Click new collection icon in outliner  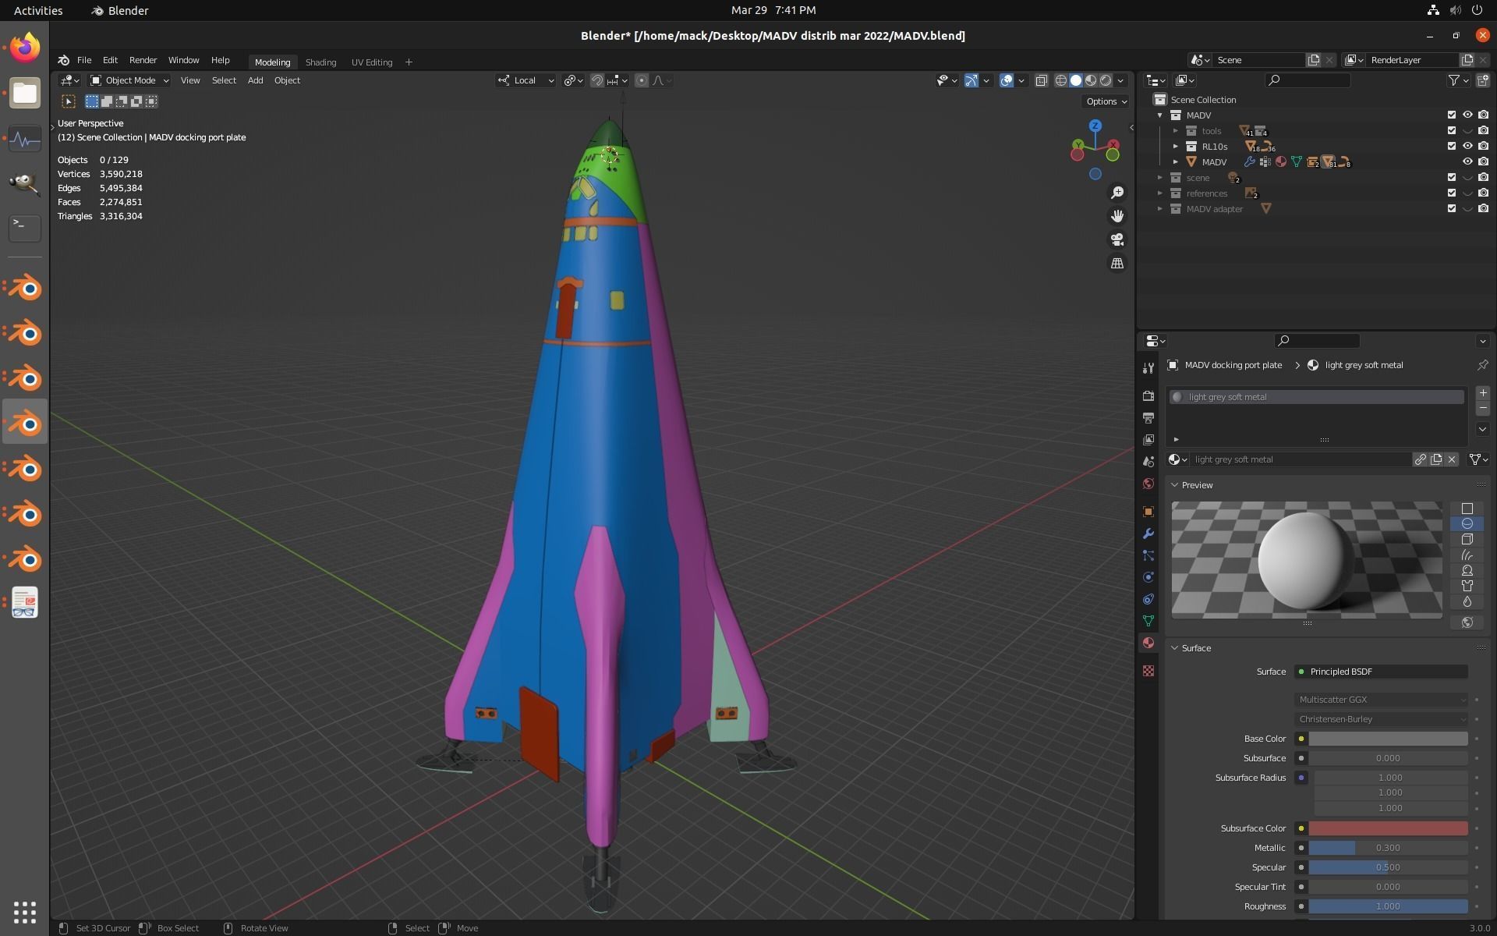point(1482,80)
